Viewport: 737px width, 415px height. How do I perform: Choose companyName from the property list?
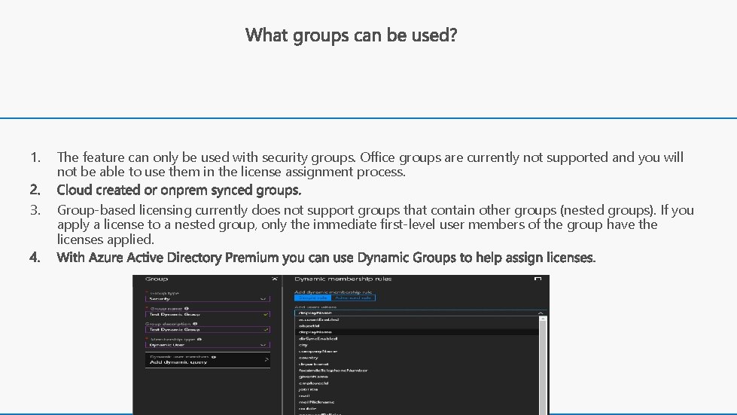pos(417,352)
